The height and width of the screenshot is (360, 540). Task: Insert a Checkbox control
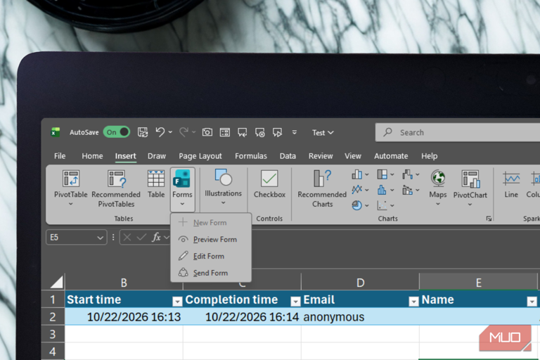click(x=269, y=184)
